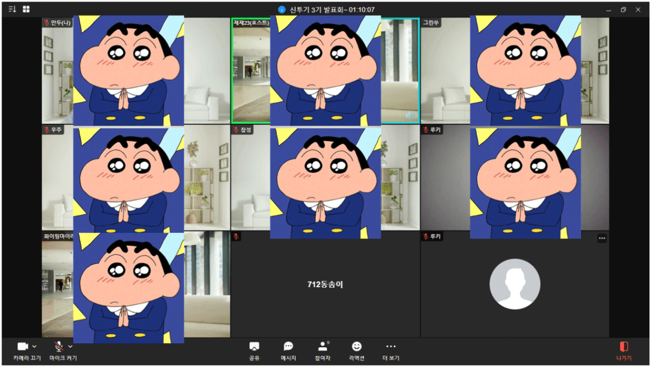Select the host 제제23 video tile
Screen dimensions: 651x367
[250, 74]
